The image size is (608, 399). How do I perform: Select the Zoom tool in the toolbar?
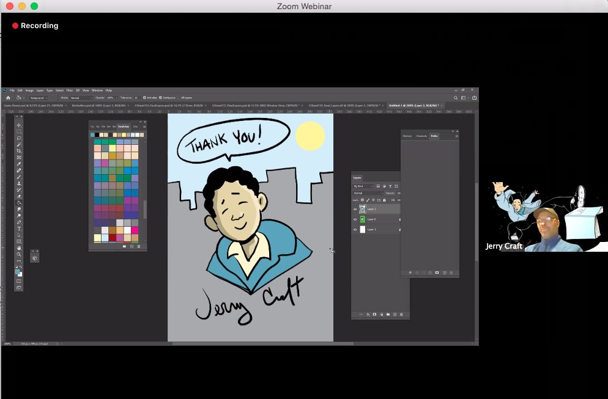[x=18, y=255]
